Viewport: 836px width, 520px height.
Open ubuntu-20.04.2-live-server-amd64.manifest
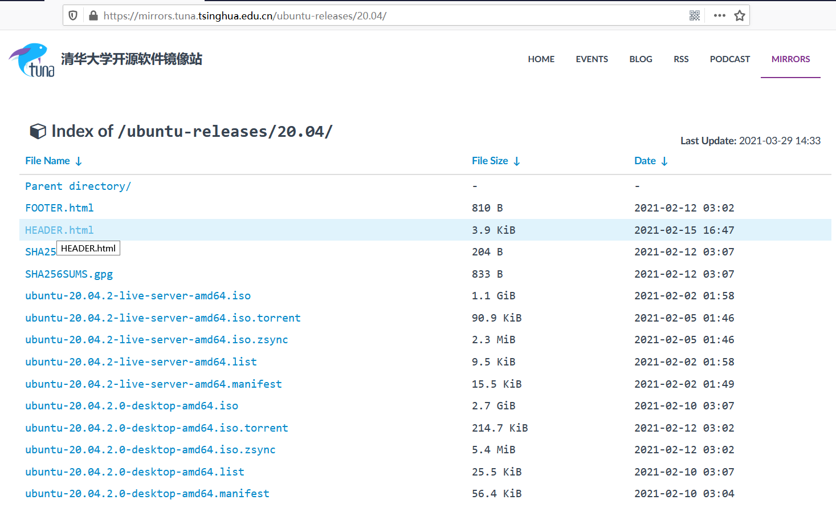[x=153, y=384]
